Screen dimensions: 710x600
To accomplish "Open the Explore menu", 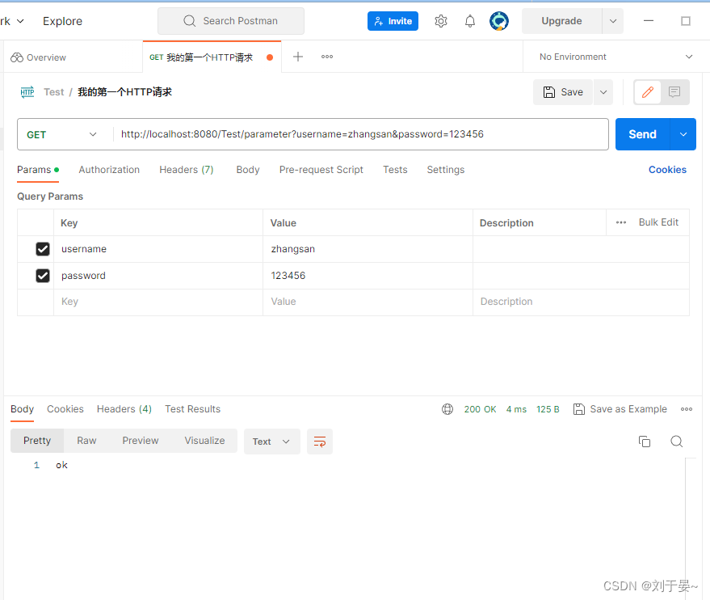I will (62, 21).
